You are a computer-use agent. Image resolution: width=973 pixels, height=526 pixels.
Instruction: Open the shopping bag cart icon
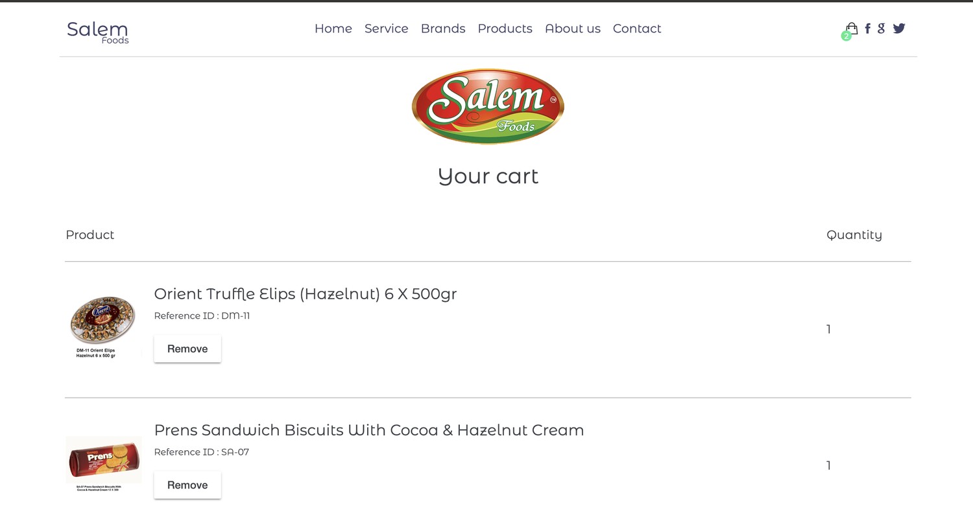tap(852, 28)
